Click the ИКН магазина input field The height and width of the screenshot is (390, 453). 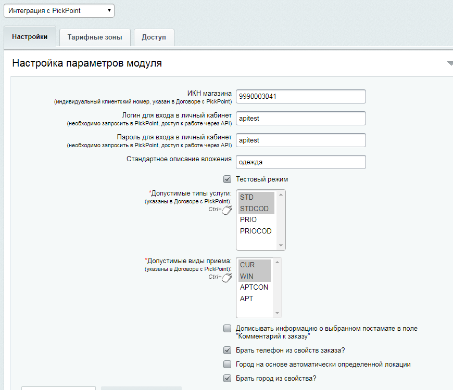click(x=301, y=97)
